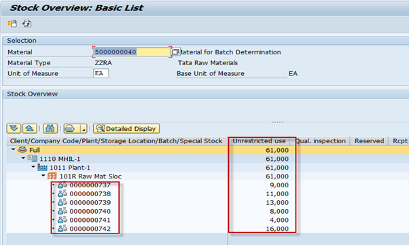Click the Material input field 5000000040
This screenshot has height=245, width=409.
click(132, 52)
